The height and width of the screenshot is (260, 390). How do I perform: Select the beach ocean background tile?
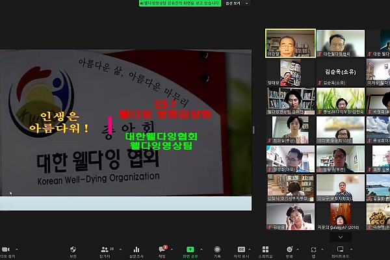(378, 188)
